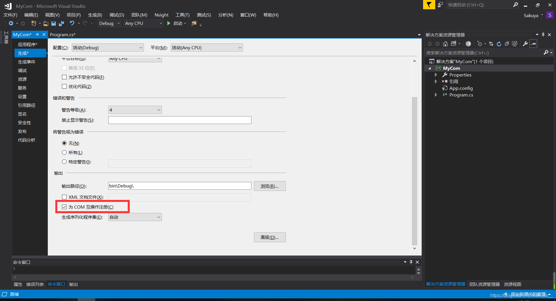Switch to the Program.cs* tab
This screenshot has width=556, height=301.
pos(63,34)
